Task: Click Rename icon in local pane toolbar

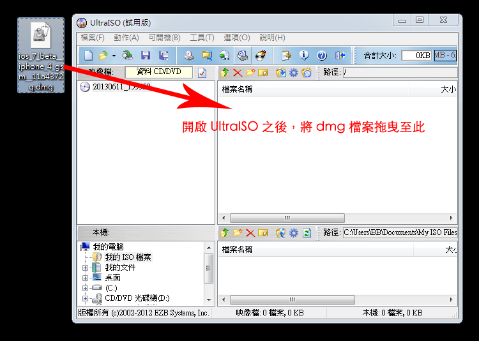Action: click(x=263, y=233)
